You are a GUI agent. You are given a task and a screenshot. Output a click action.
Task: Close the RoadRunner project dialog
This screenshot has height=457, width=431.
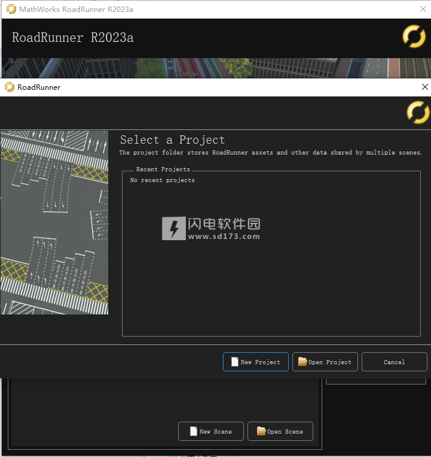[424, 87]
